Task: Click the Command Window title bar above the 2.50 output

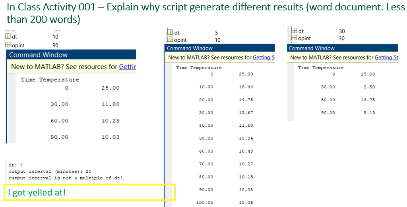Action: (x=342, y=48)
